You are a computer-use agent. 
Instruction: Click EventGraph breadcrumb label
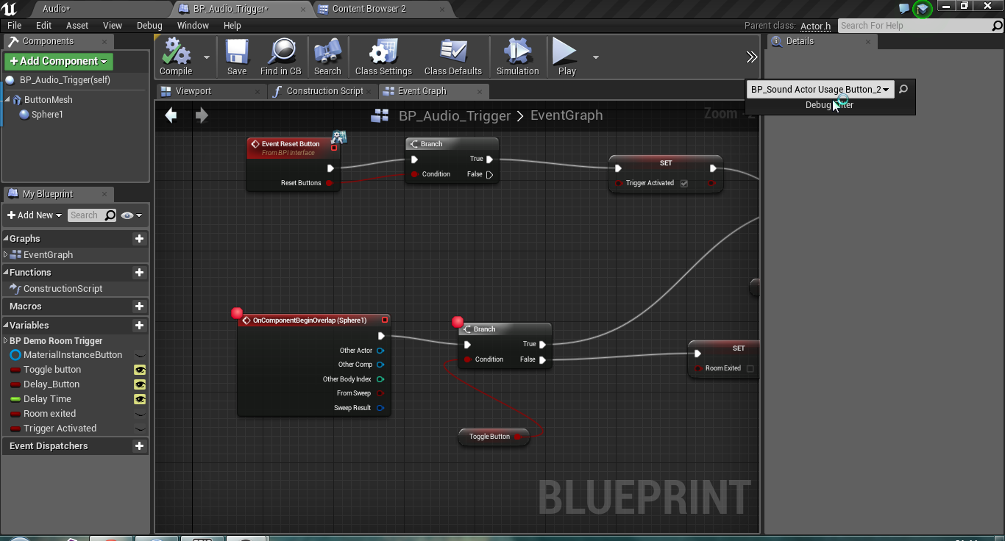[x=567, y=115]
